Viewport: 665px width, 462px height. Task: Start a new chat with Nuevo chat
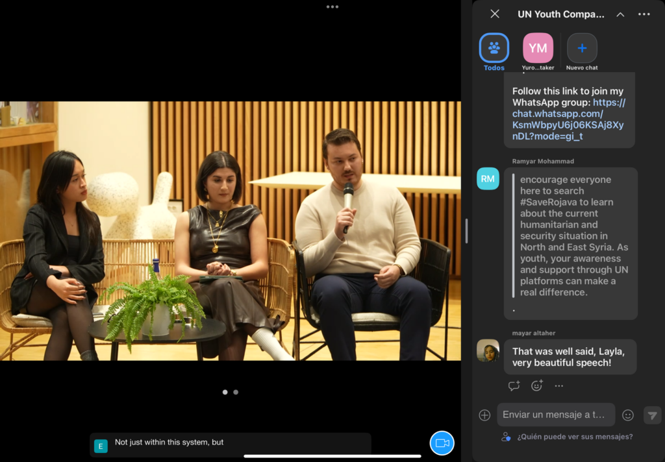pyautogui.click(x=582, y=48)
